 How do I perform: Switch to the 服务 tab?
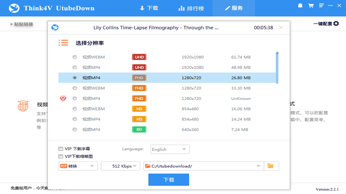tap(234, 8)
